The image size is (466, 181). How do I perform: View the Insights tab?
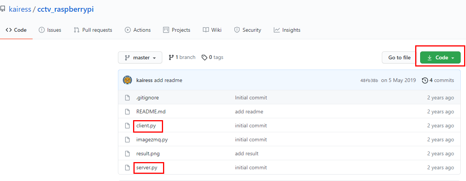[x=287, y=30]
